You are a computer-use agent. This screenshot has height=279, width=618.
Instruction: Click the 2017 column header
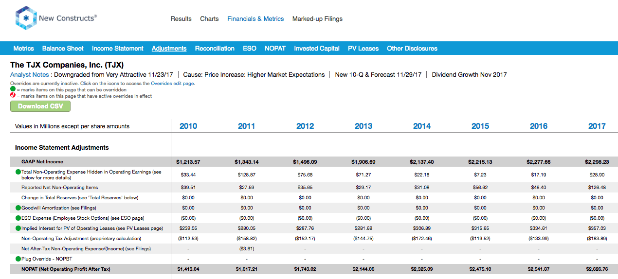[x=597, y=126]
